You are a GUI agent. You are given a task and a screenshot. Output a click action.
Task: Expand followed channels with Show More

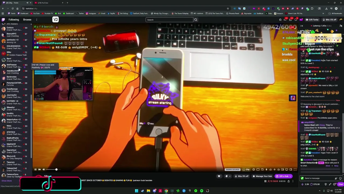point(7,181)
